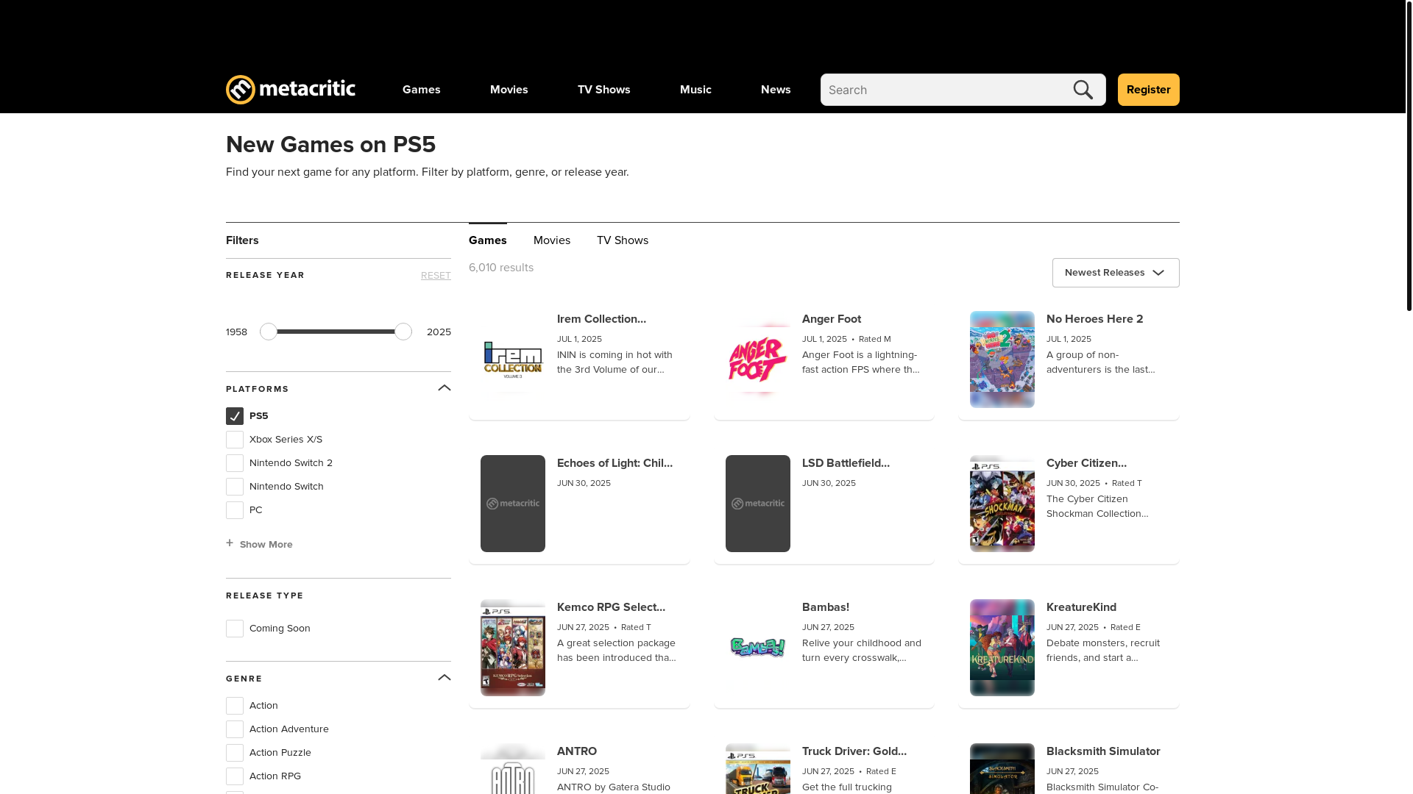Viewport: 1413px width, 794px height.
Task: Select the PC platform checkbox
Action: 235,510
